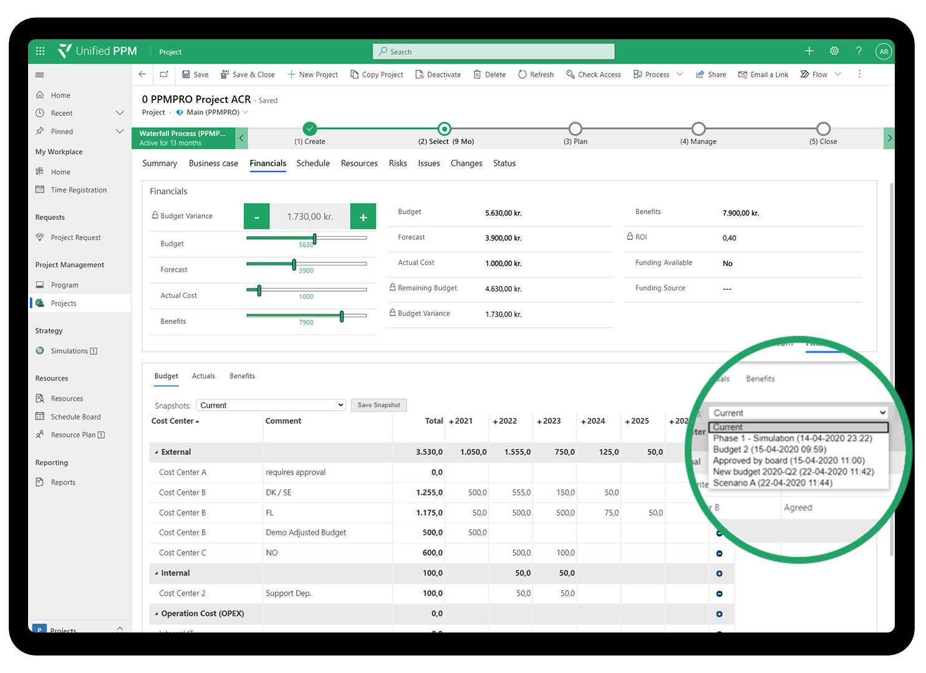Open the Schedule tab
Viewport: 926px width, 673px height.
point(313,163)
